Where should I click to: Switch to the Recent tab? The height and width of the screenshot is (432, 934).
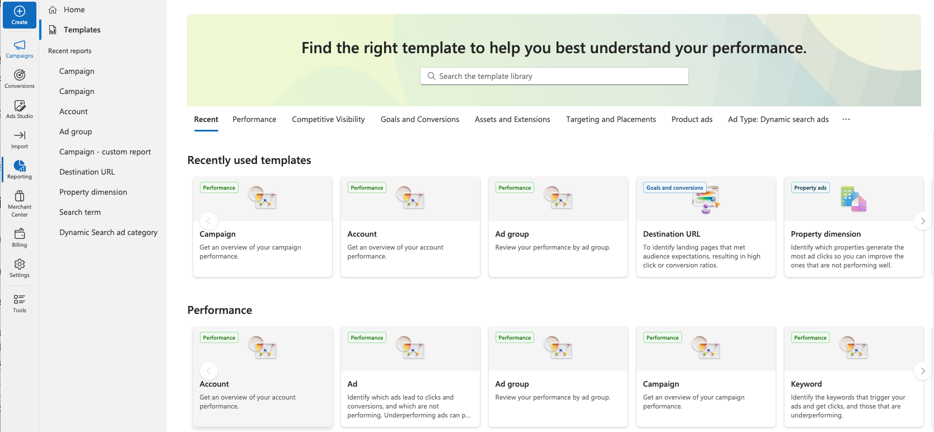(x=206, y=119)
